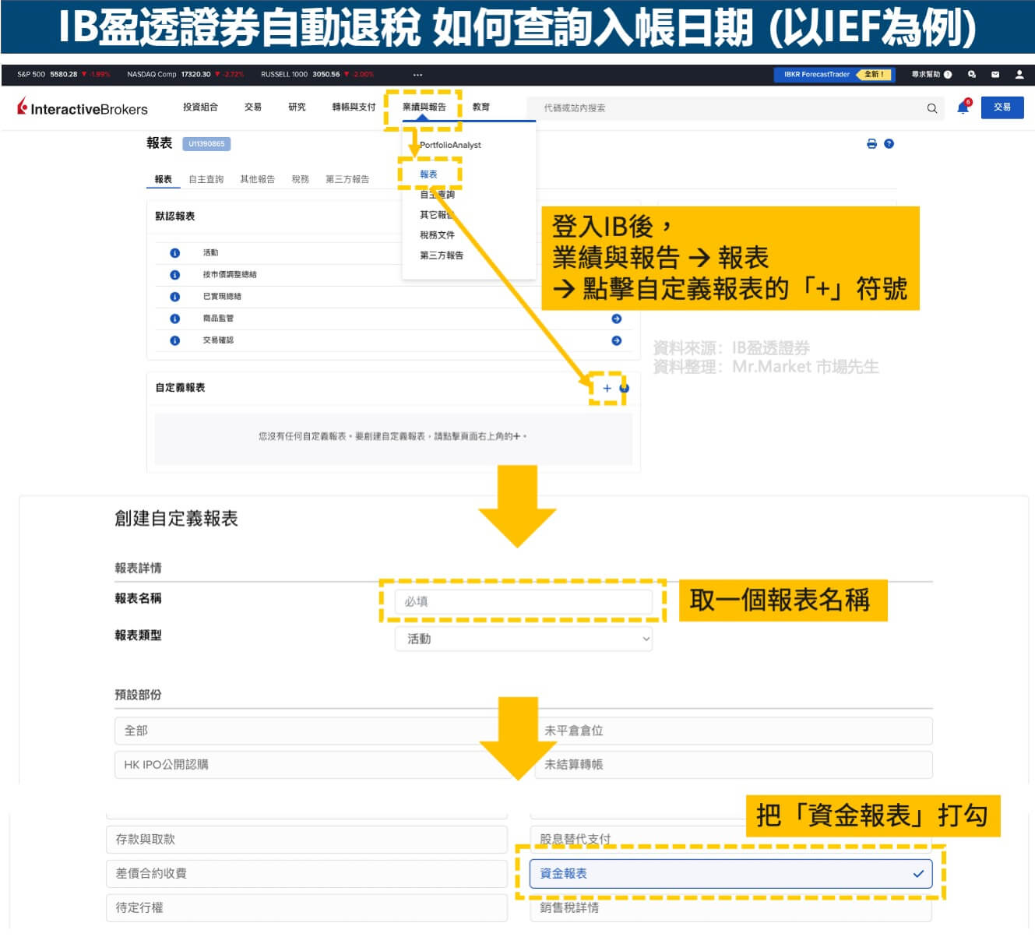Switch to the 自主查詢 tab
The image size is (1035, 937).
coord(206,179)
